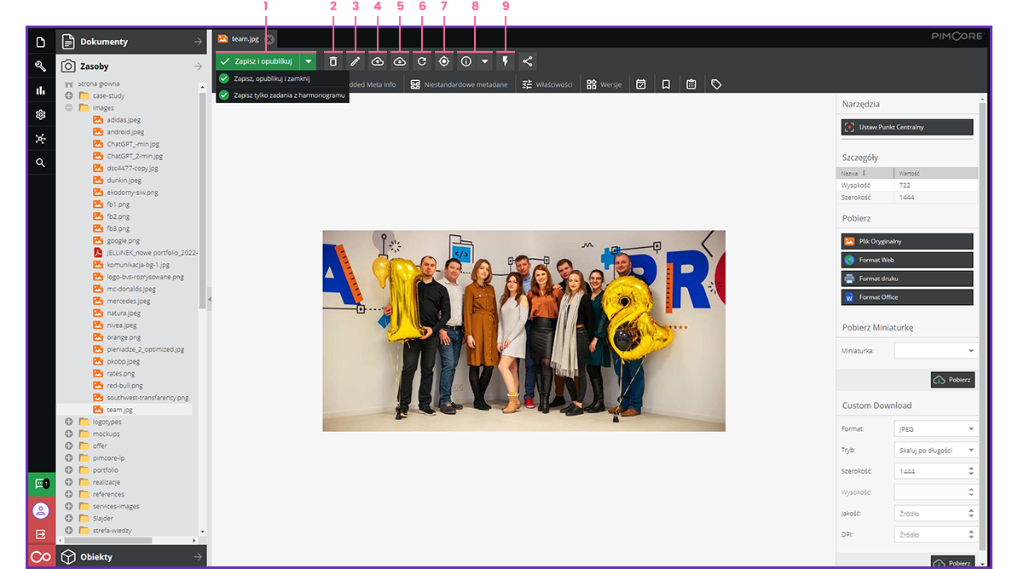Click the "Ustaw Punkt Centralny" button
Screen dimensions: 1018x569
coord(906,127)
